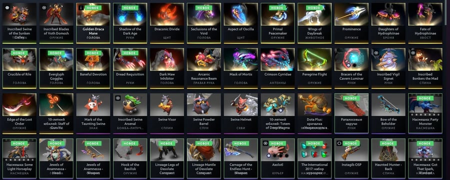
Task: Select the Peregrine Flight bow
Action: point(314,68)
